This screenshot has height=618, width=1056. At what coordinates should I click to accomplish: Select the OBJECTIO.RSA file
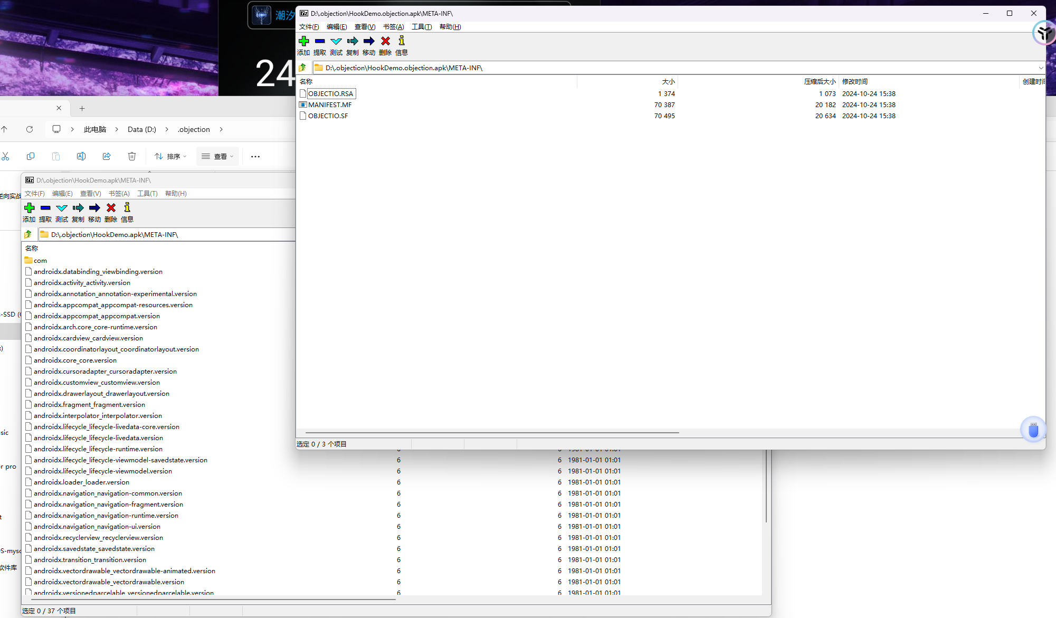pyautogui.click(x=330, y=94)
